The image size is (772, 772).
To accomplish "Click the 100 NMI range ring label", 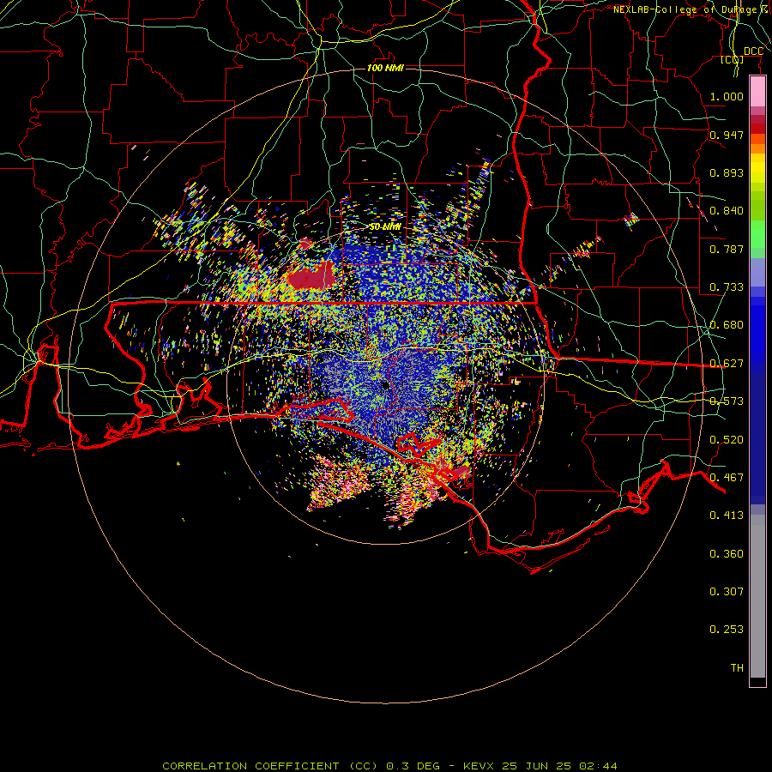I will pos(385,68).
